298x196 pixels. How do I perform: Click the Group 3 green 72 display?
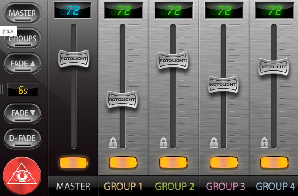tap(224, 10)
